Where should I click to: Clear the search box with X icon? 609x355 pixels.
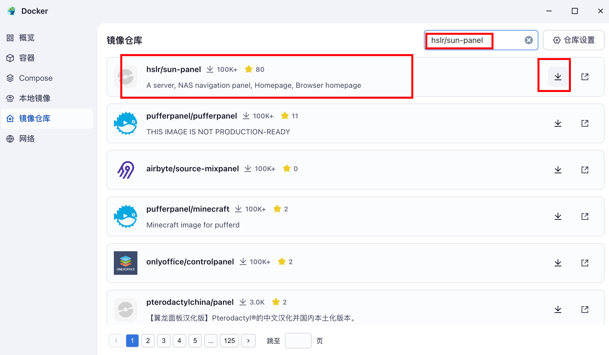tap(529, 40)
